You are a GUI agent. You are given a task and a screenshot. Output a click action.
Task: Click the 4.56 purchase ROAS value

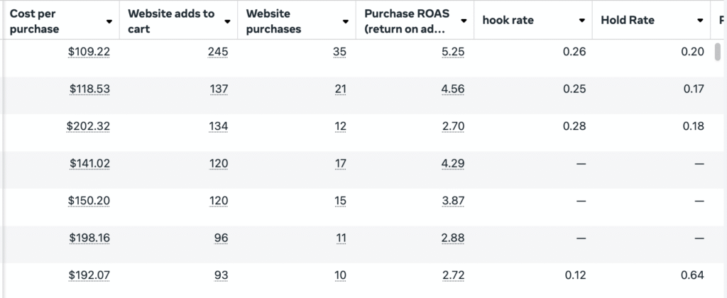tap(454, 89)
